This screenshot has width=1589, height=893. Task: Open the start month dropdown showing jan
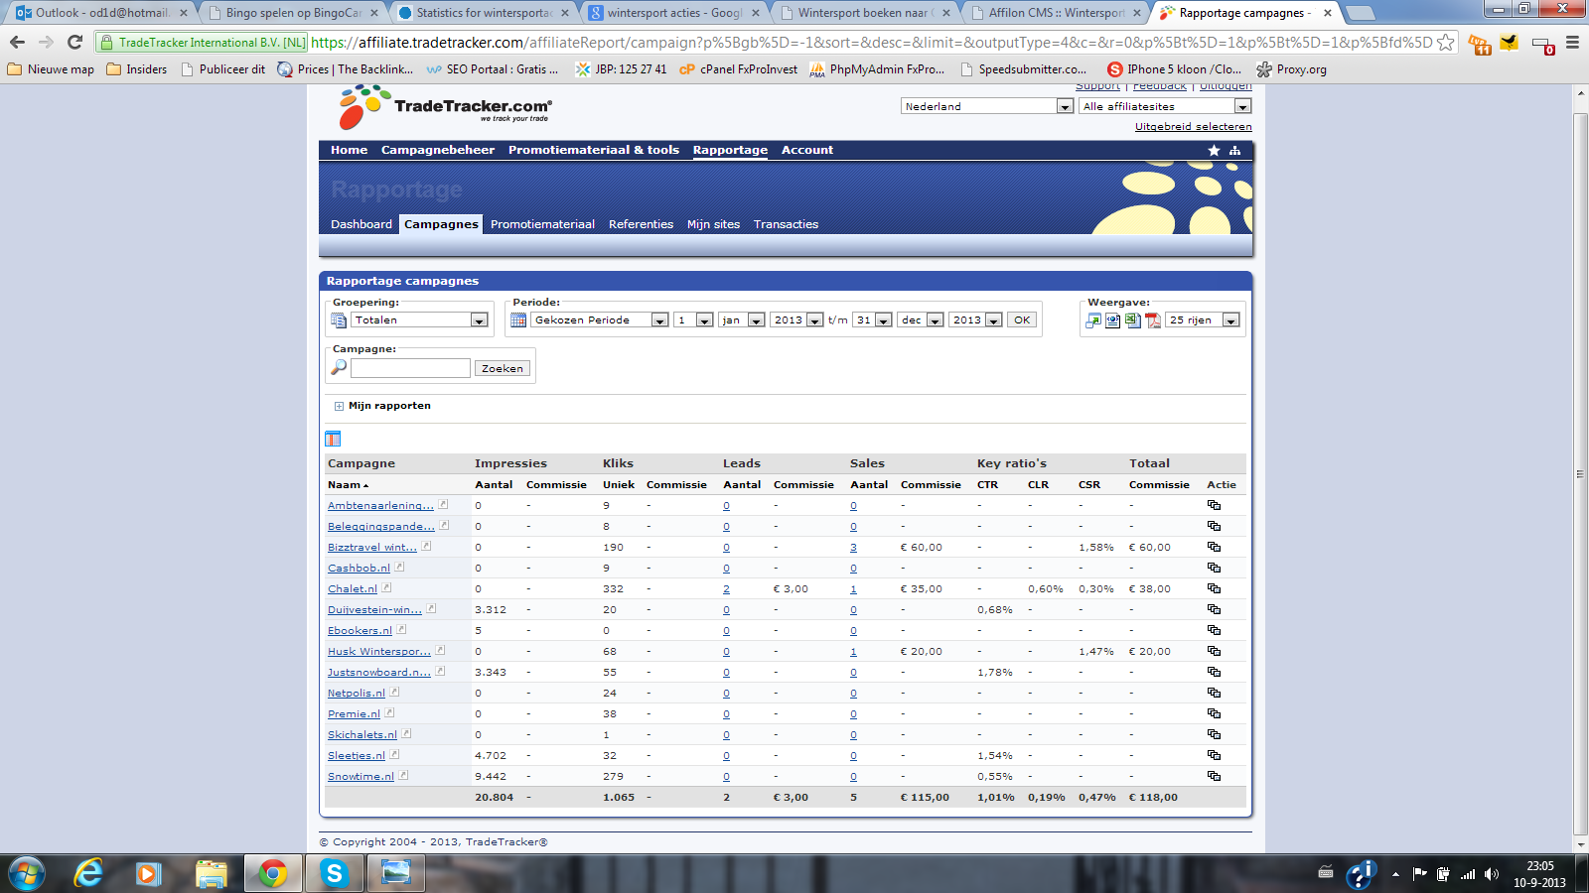[x=741, y=320]
